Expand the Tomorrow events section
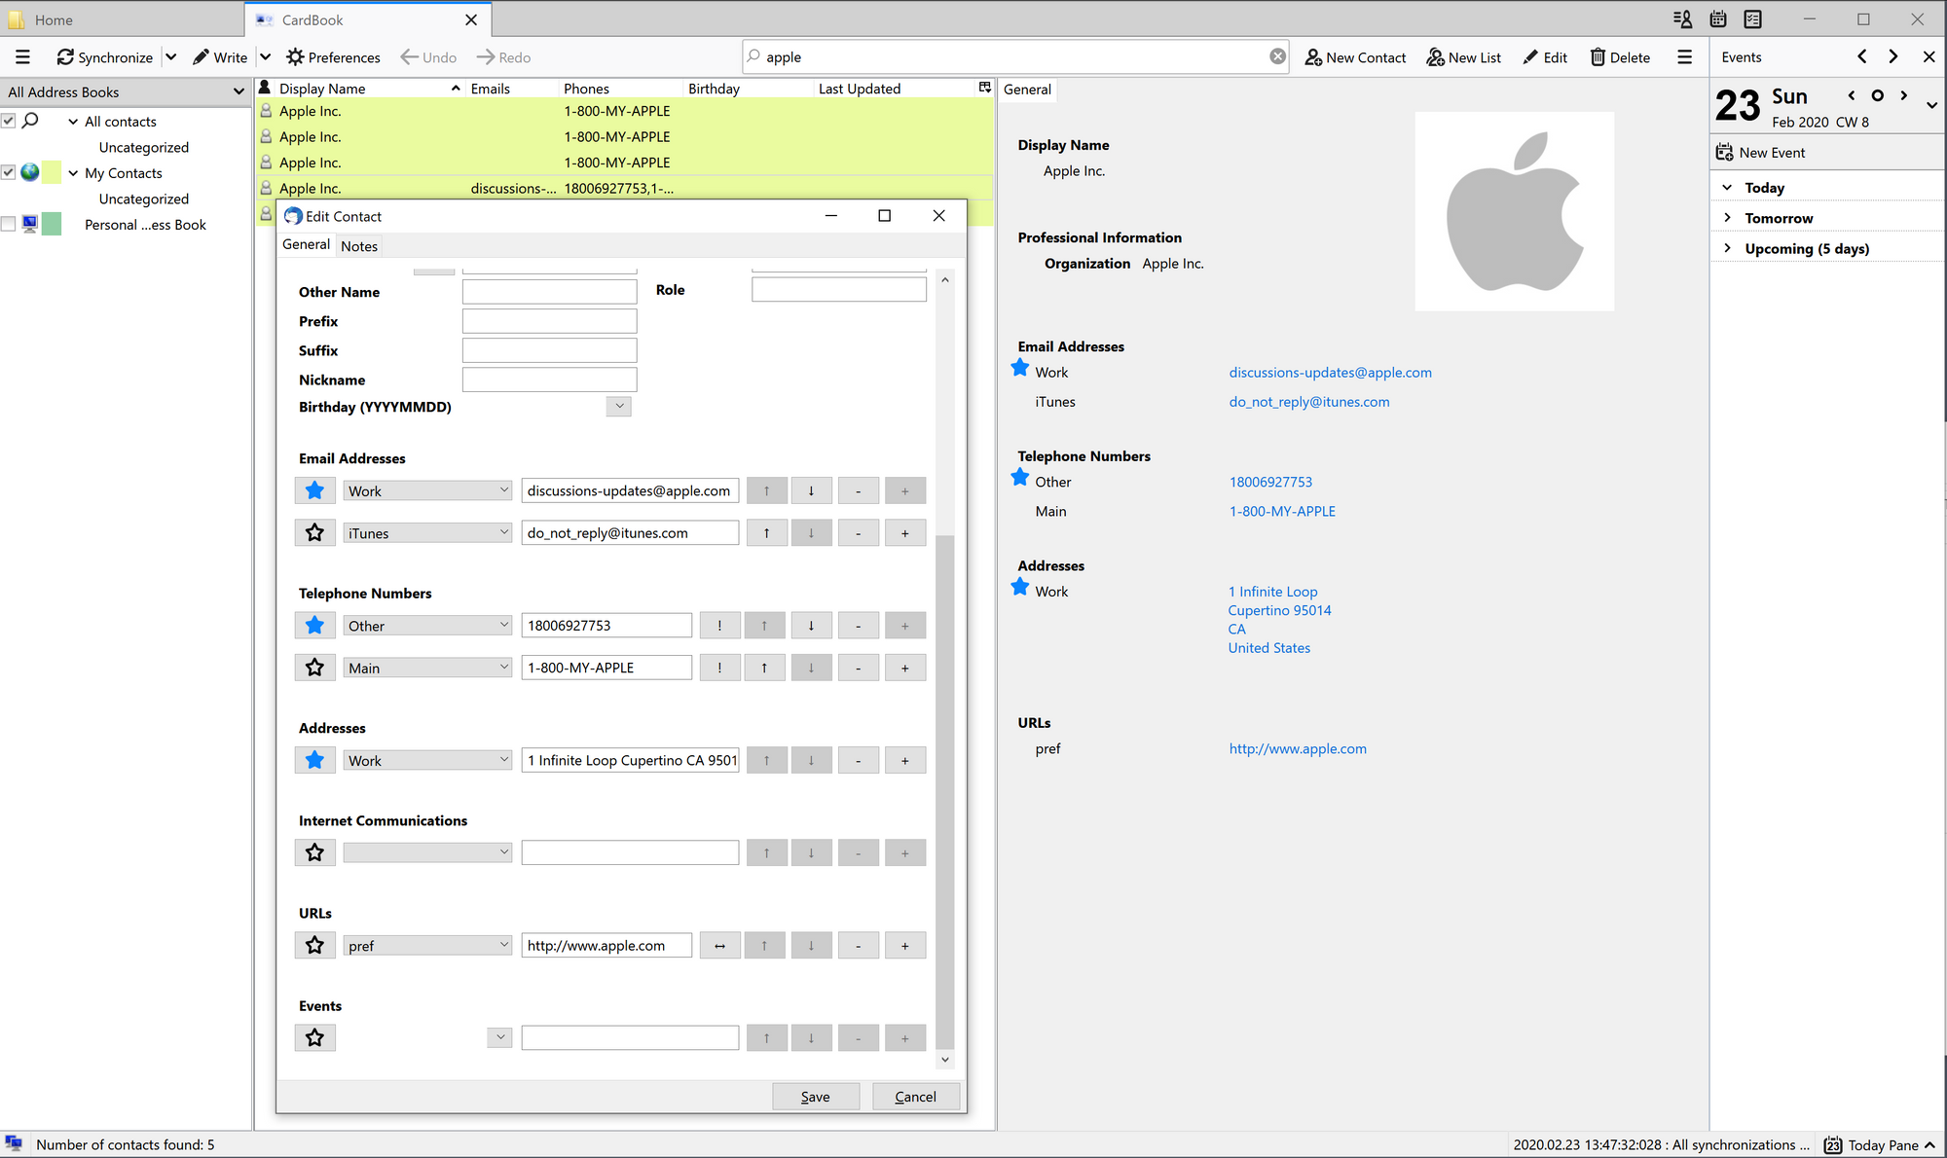Image resolution: width=1947 pixels, height=1158 pixels. 1728,218
